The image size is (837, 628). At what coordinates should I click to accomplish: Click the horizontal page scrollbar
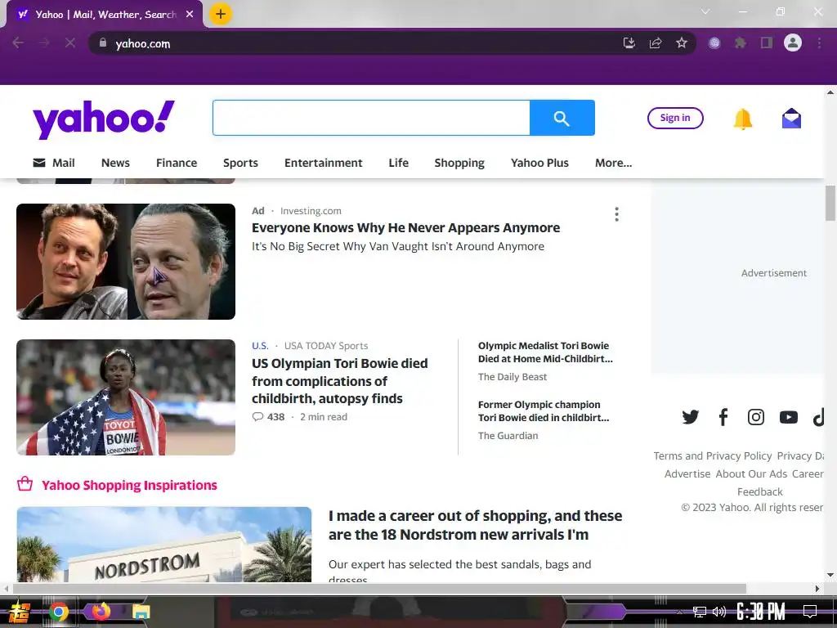point(379,589)
